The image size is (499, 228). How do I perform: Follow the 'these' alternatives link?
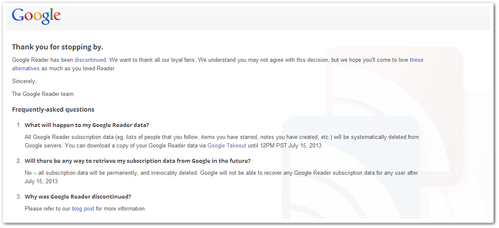(x=416, y=60)
